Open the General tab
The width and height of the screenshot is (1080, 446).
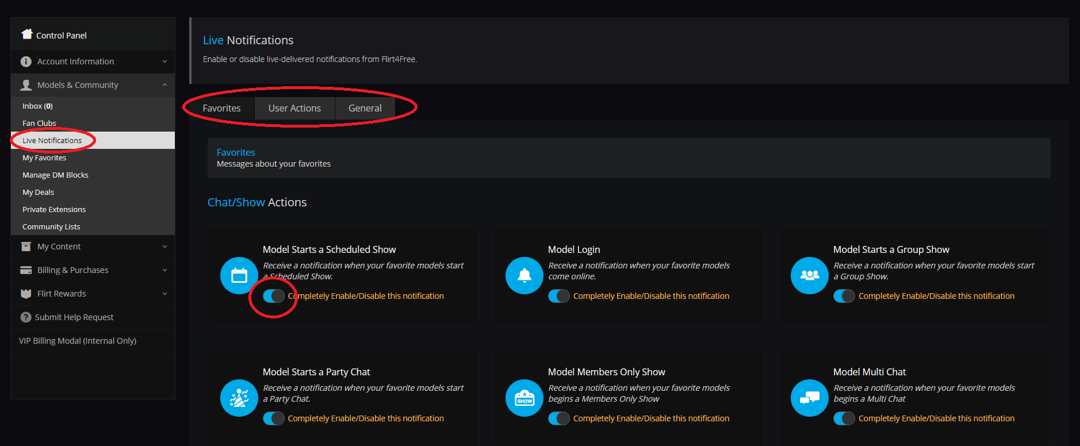(x=365, y=108)
